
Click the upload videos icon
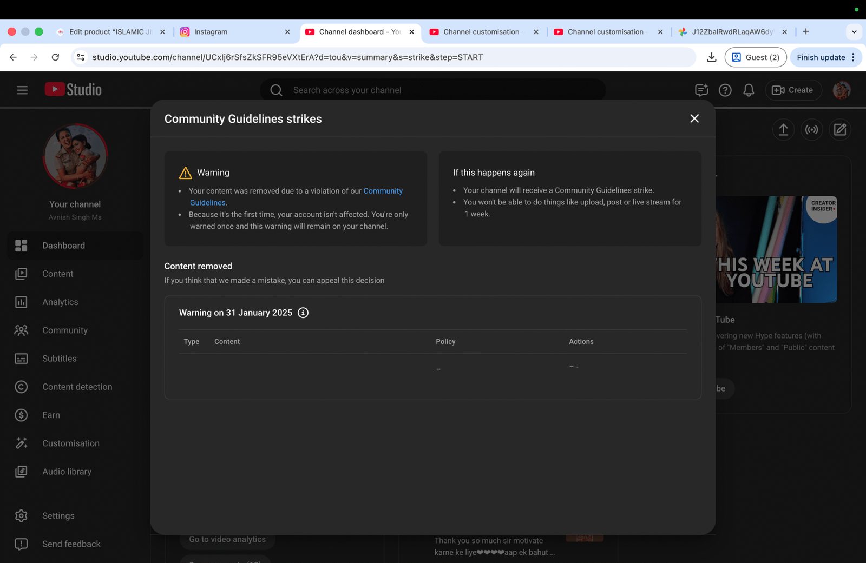783,130
